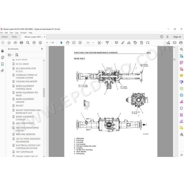This screenshot has height=184, width=184.
Task: Select the highlight text pen tool
Action: [123, 43]
